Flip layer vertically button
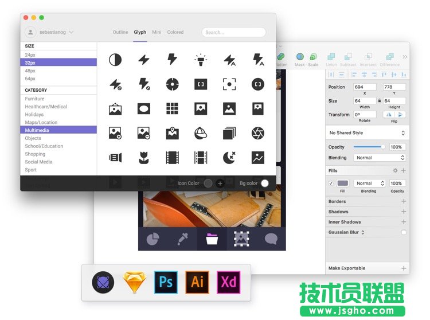This screenshot has height=320, width=430. coord(400,114)
